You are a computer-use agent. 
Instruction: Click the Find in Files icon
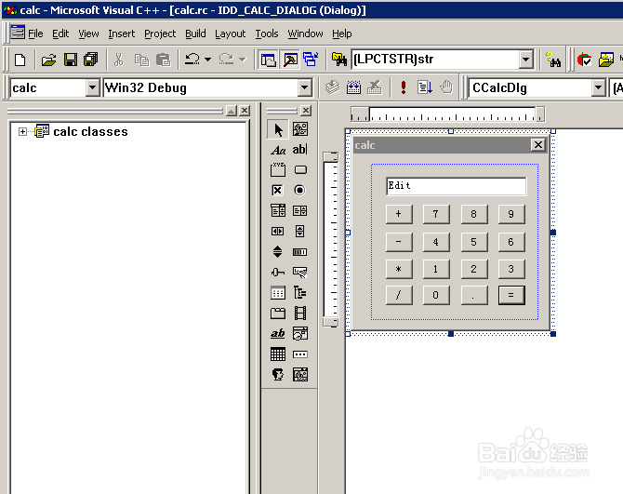click(x=338, y=60)
